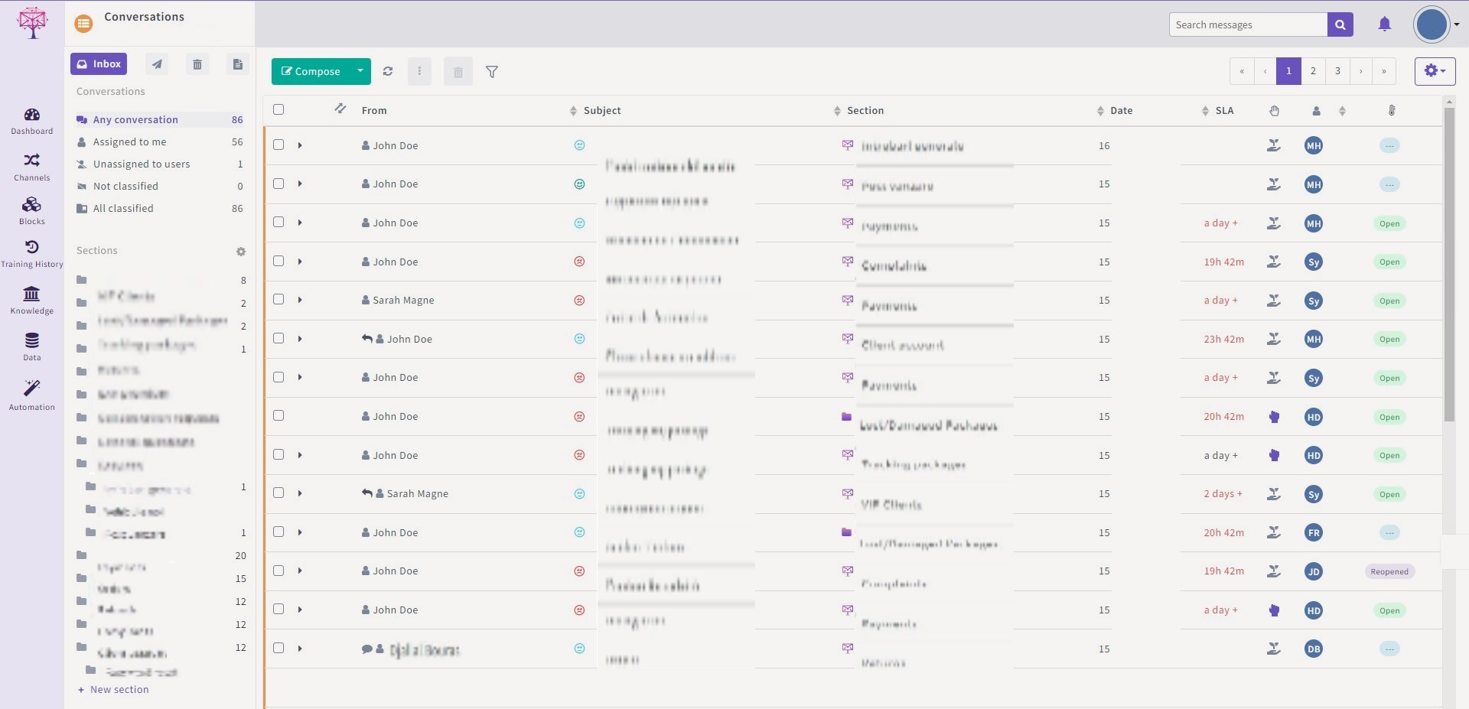Go to page 3 of conversations
The height and width of the screenshot is (709, 1469).
point(1337,71)
